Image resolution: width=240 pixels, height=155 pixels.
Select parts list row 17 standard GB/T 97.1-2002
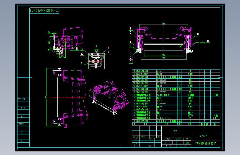click(142, 74)
